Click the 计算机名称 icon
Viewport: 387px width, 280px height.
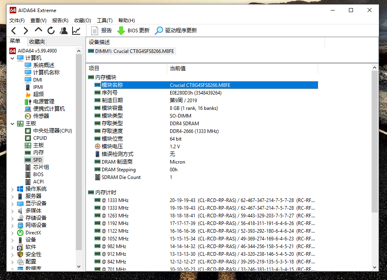28,73
